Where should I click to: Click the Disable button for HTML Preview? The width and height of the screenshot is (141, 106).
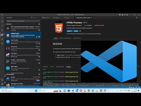(69, 31)
